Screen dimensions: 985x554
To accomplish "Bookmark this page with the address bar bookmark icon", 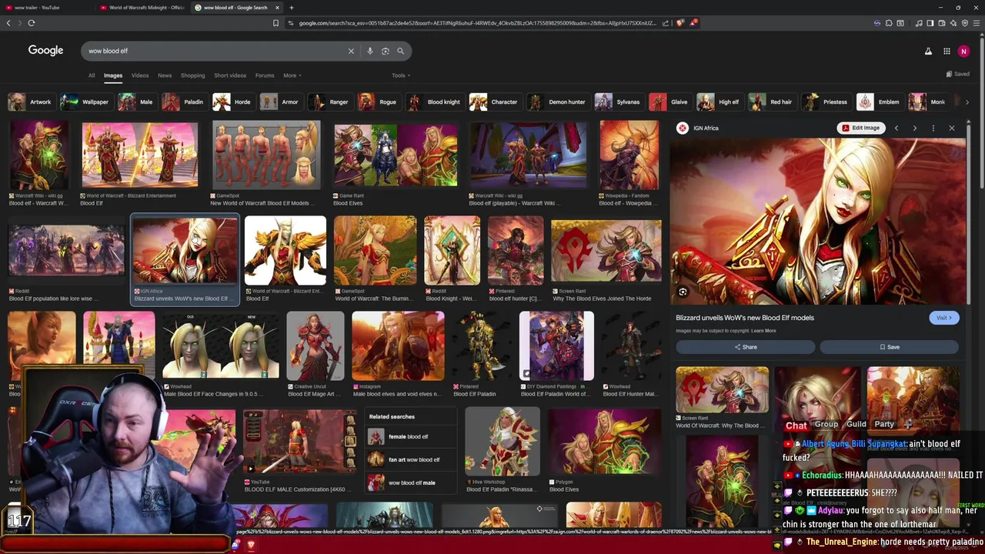I will pos(275,23).
